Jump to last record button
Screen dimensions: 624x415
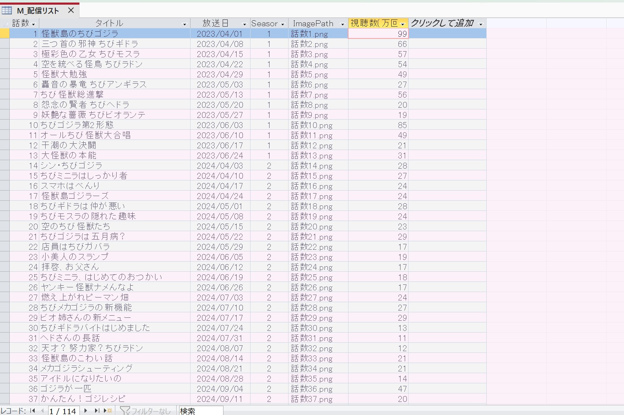click(97, 411)
